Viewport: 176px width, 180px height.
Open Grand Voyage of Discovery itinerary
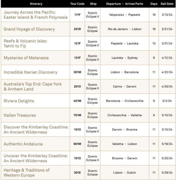click(29, 29)
